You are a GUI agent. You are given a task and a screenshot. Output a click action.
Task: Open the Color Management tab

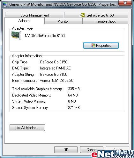[x=34, y=15]
